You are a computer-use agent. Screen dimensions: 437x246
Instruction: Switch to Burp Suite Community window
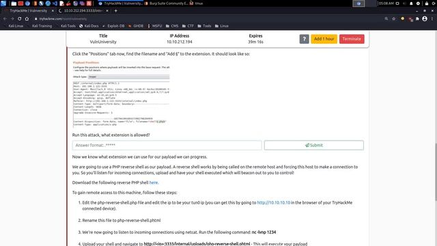(166, 3)
